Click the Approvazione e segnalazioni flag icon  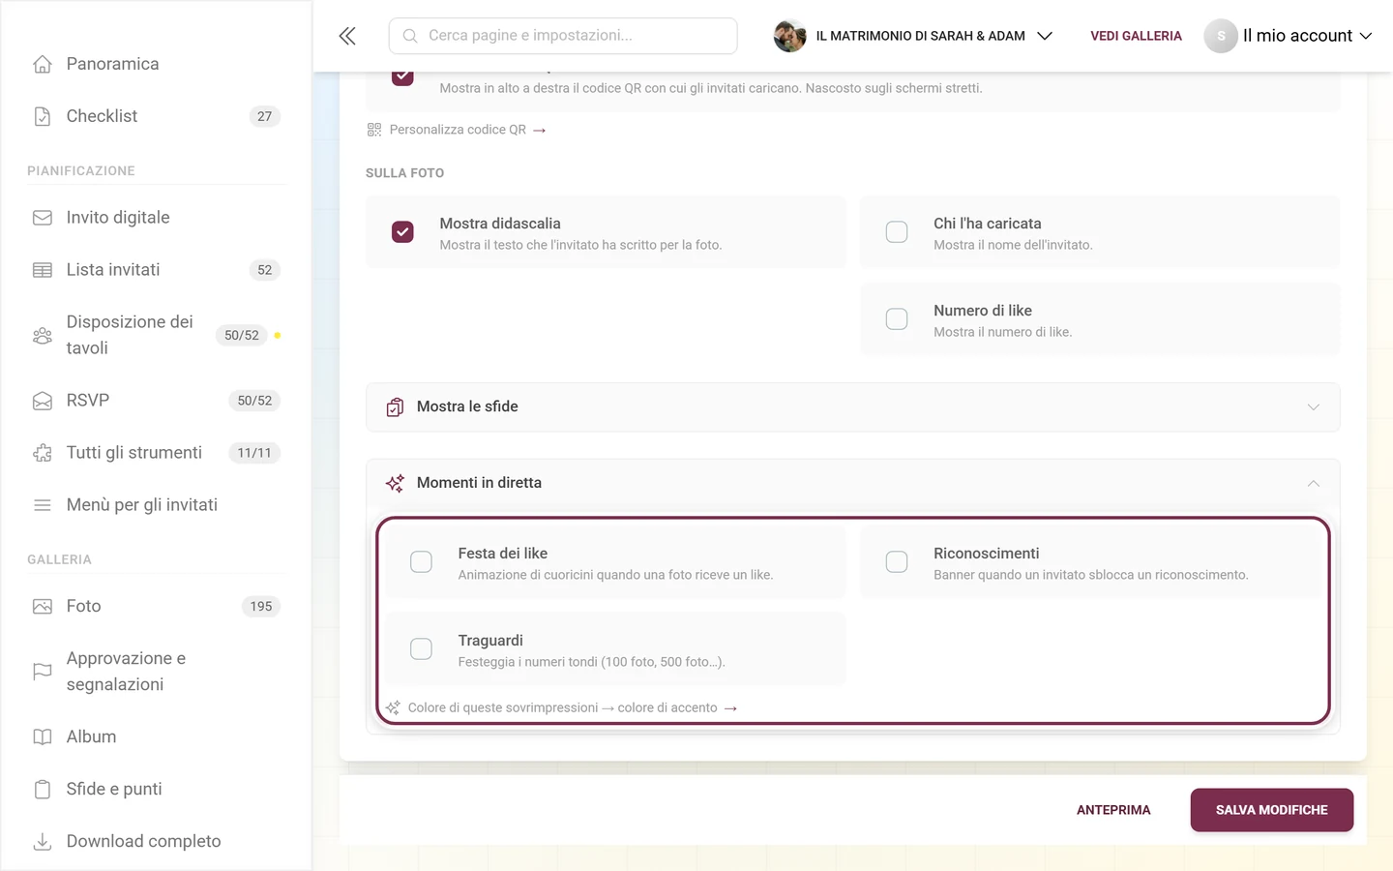point(43,672)
